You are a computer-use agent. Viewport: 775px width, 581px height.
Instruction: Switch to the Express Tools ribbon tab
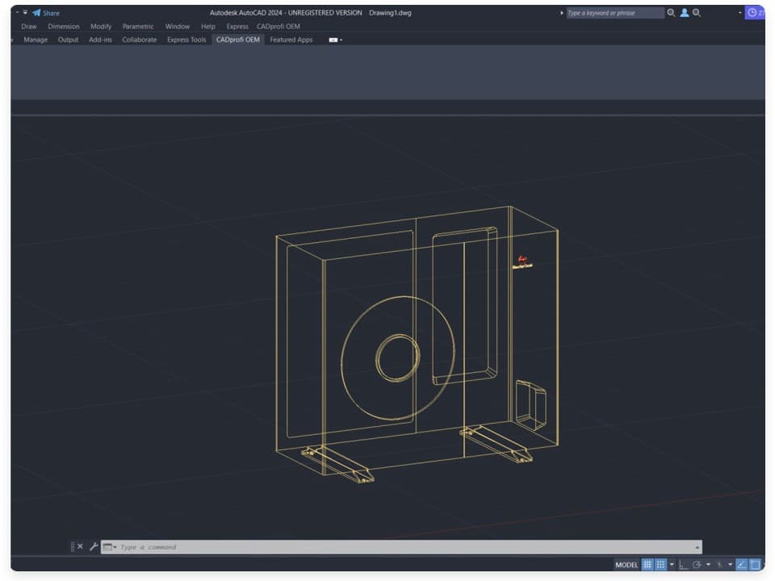186,40
